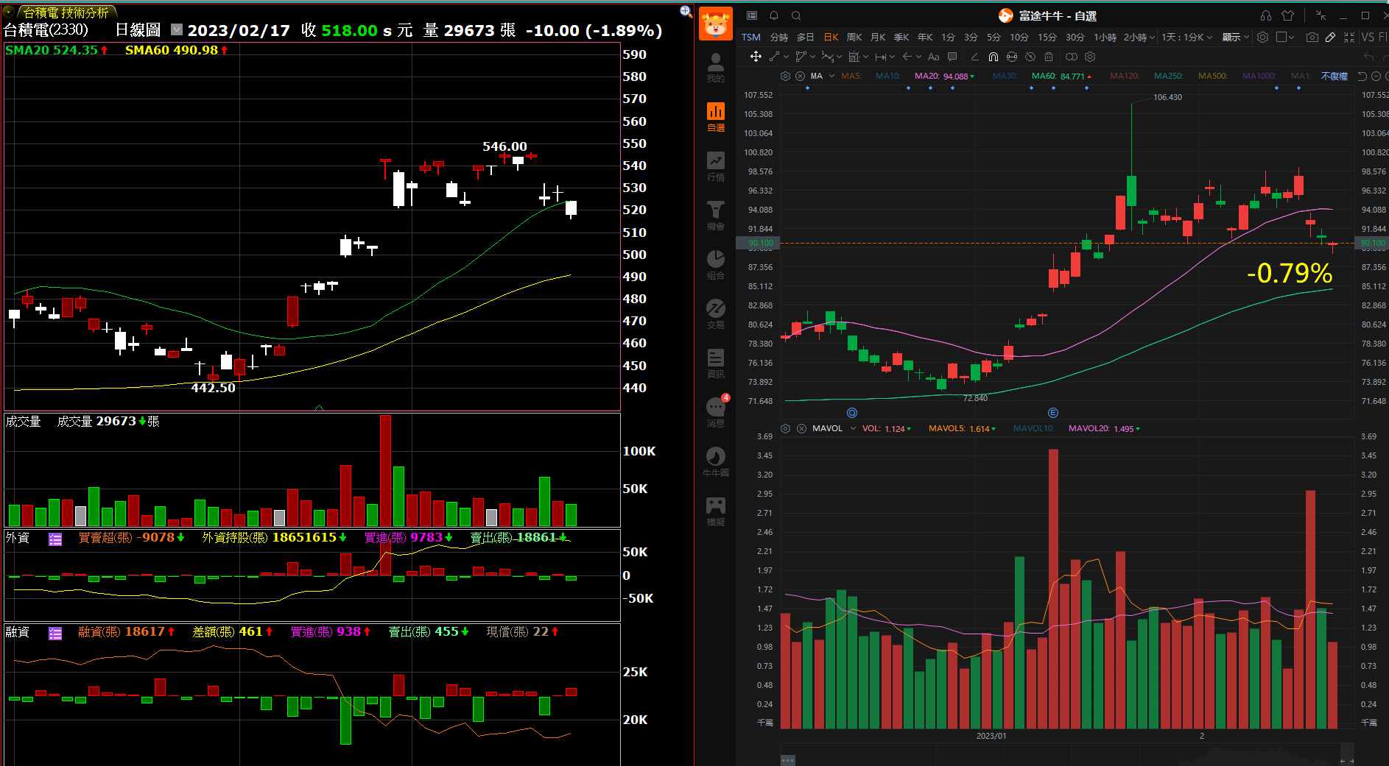Open the 組合 portfolio sidebar icon
The height and width of the screenshot is (766, 1389).
click(716, 265)
